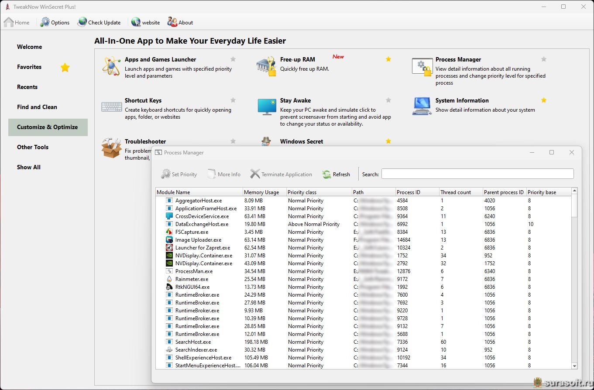Select the Welcome sidebar tab

click(48, 47)
